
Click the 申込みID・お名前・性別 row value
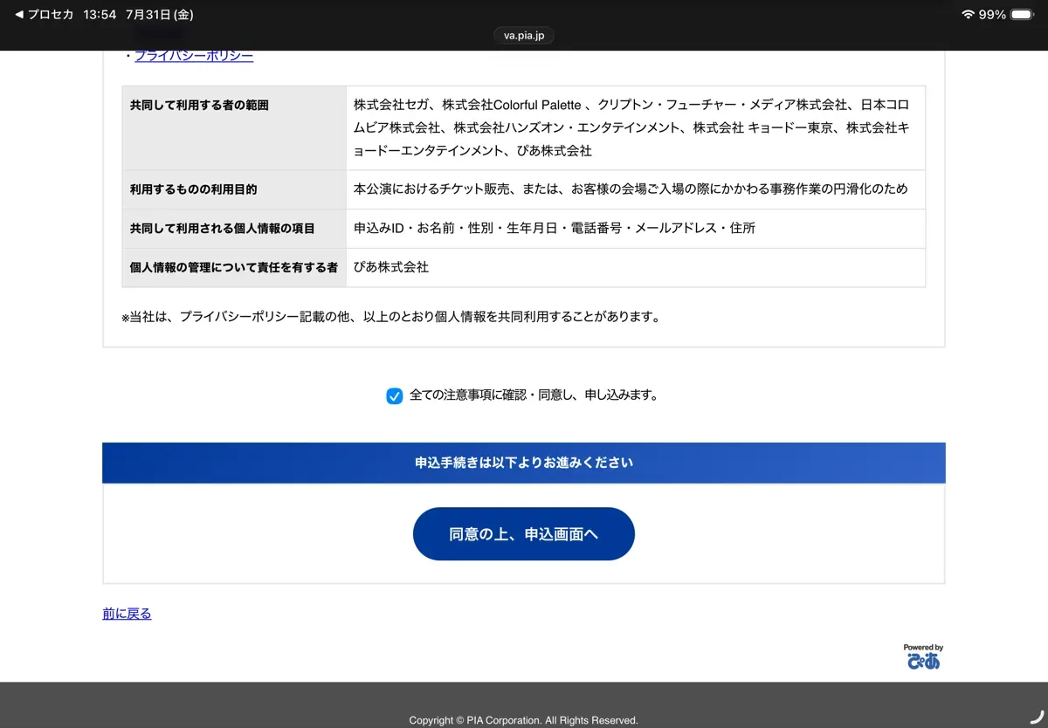pyautogui.click(x=555, y=229)
